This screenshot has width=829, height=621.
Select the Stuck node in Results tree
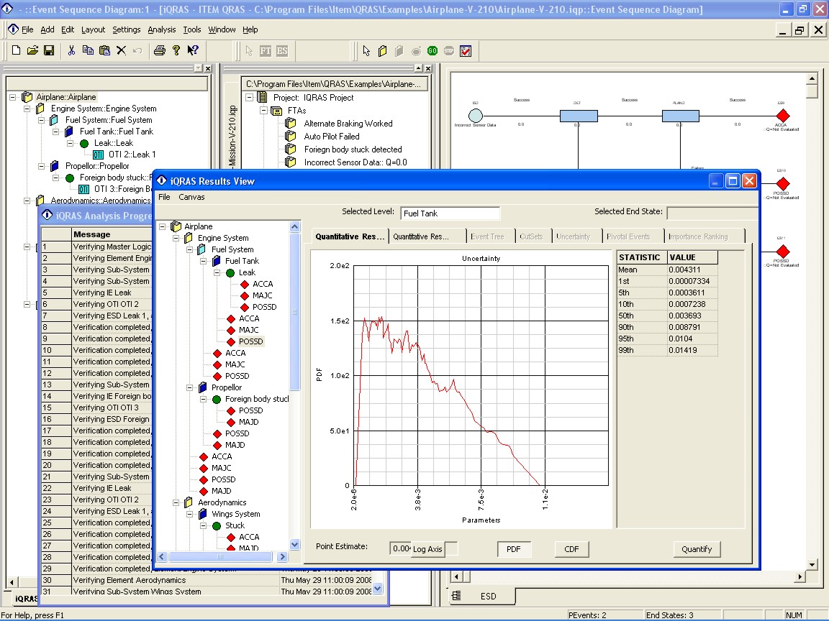pos(235,526)
